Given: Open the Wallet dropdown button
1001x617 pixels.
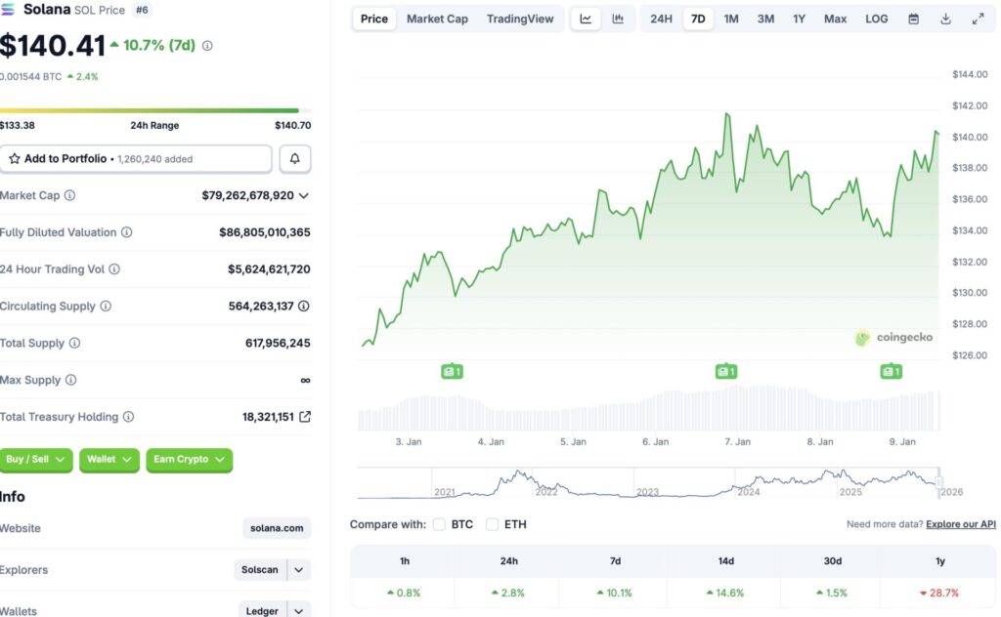Looking at the screenshot, I should coord(109,460).
